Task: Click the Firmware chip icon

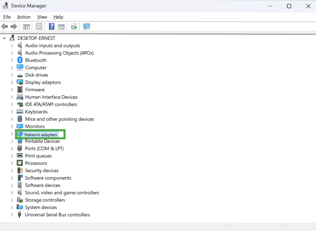Action: (x=20, y=89)
